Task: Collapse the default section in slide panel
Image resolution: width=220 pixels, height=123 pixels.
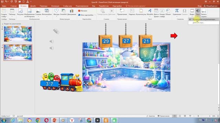Action: click(2, 24)
